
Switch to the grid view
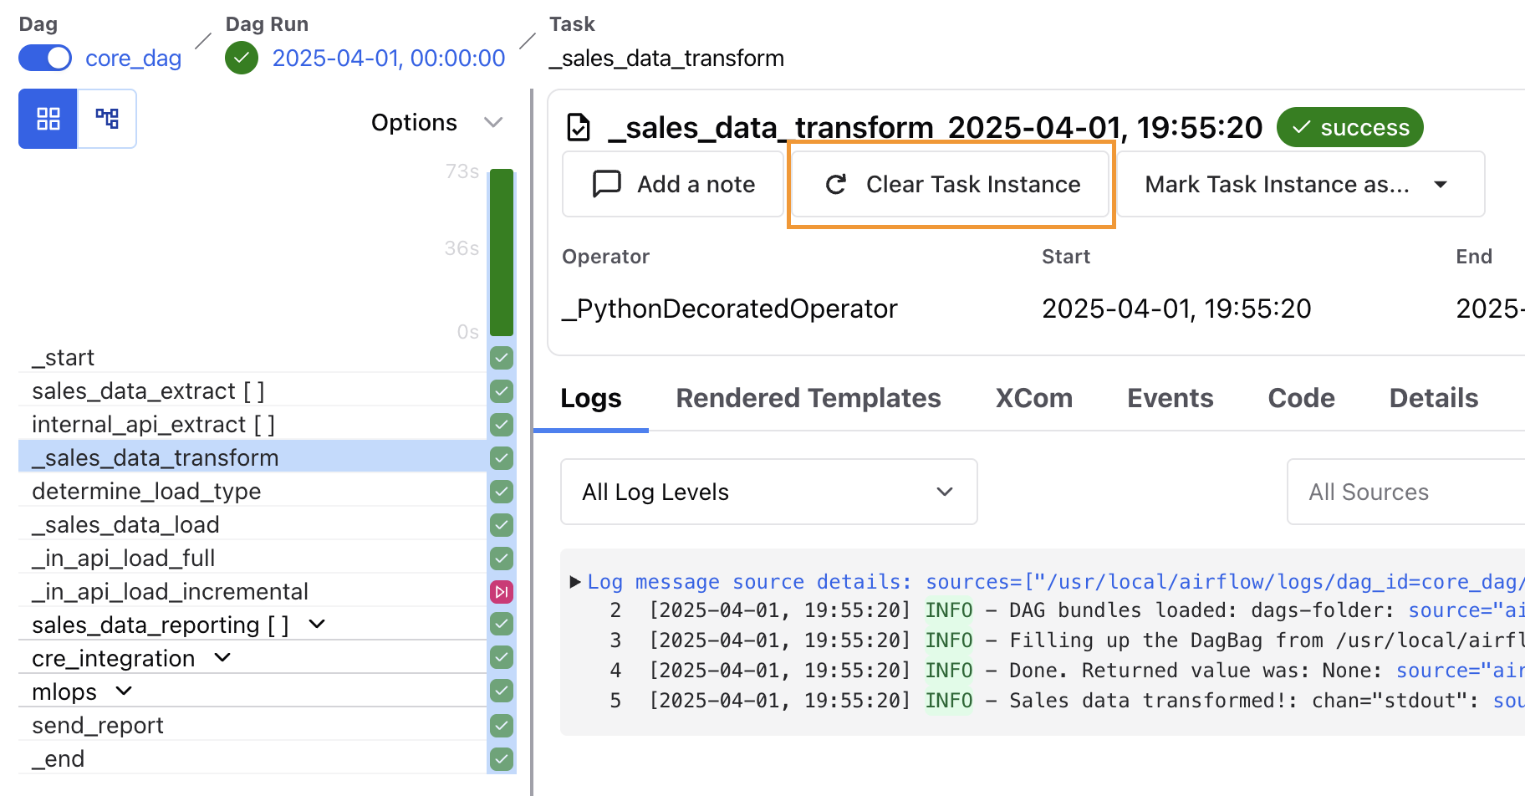48,119
